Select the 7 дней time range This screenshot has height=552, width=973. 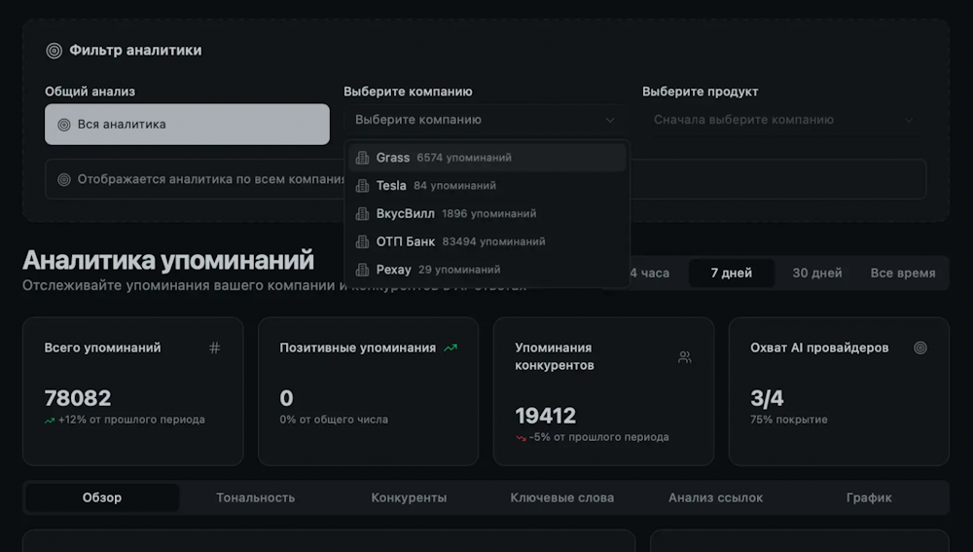coord(731,274)
